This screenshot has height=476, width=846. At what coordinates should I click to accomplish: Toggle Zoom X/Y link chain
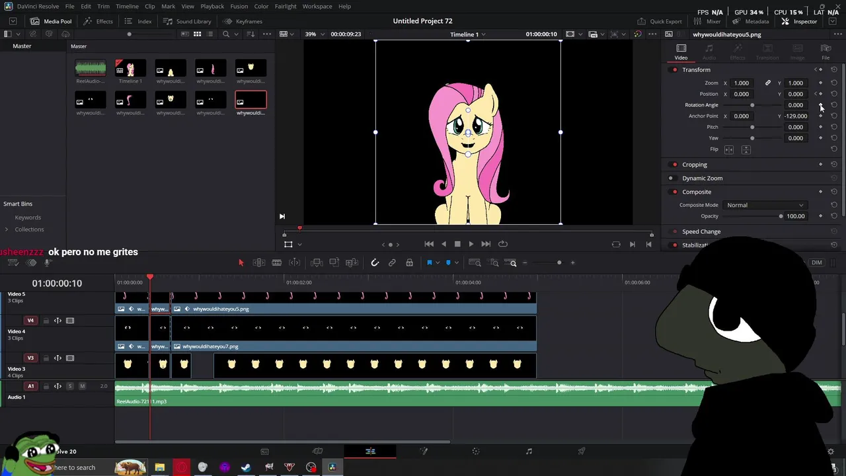[768, 83]
